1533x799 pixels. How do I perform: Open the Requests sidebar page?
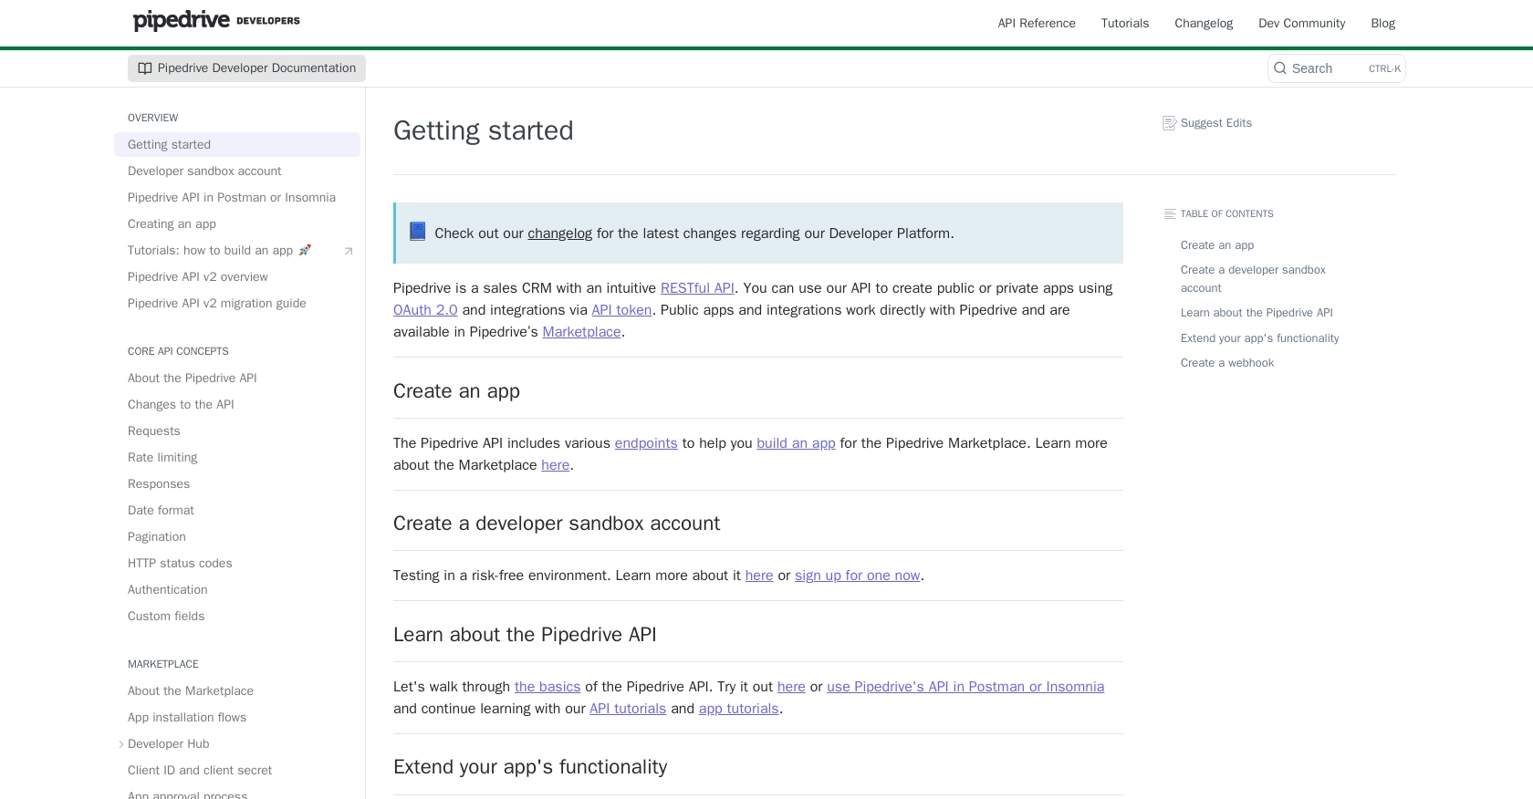pyautogui.click(x=237, y=431)
